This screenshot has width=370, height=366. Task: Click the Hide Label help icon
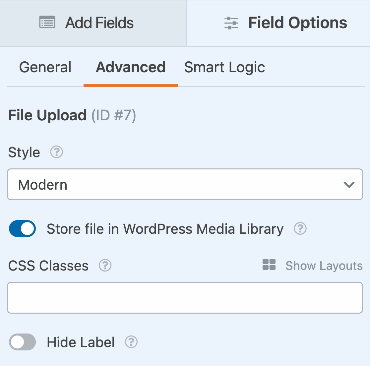pyautogui.click(x=131, y=342)
